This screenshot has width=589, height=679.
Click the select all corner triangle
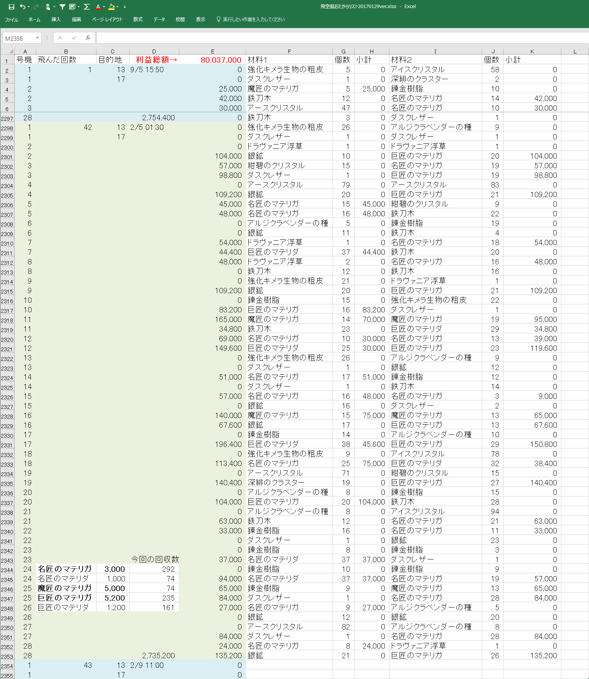click(11, 51)
